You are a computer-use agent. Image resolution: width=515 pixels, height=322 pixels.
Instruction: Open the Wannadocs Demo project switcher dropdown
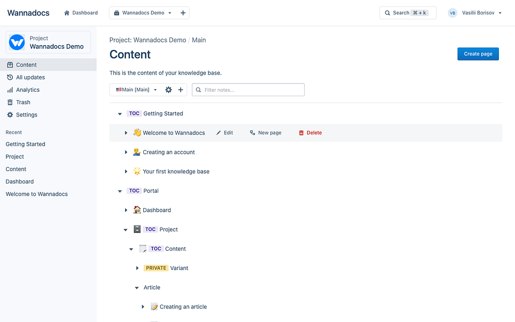143,13
